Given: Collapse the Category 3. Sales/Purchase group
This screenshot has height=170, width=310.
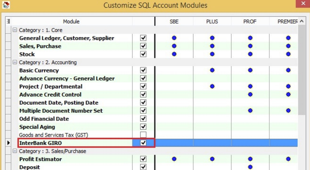Looking at the screenshot, I should click(x=16, y=151).
